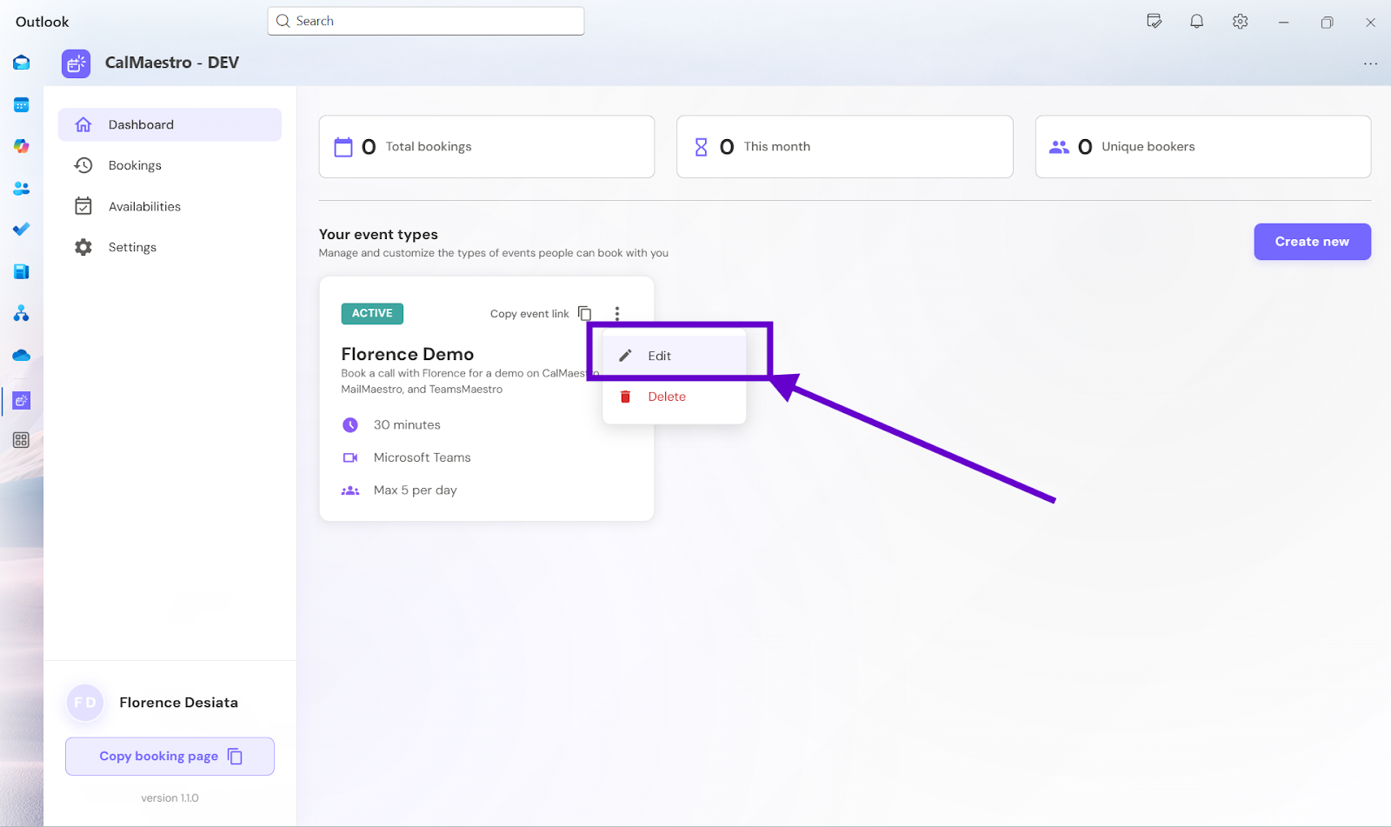Select Edit in the context menu
Screen dimensions: 1391x827
[675, 356]
